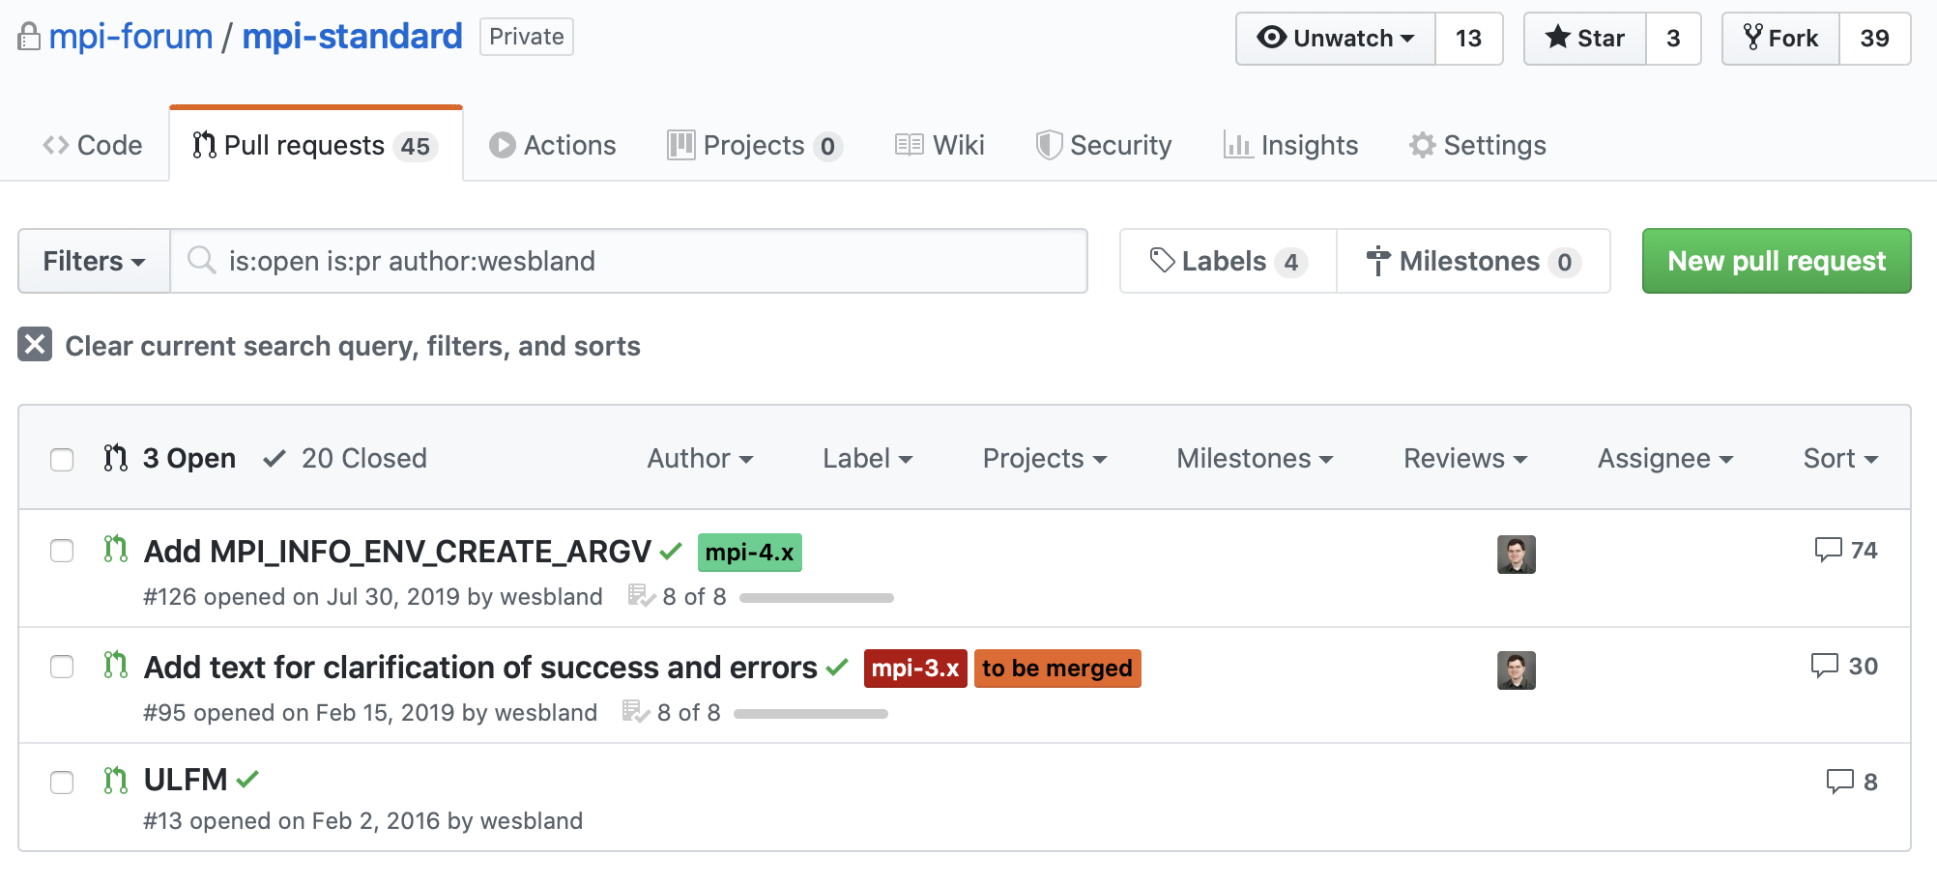1937x883 pixels.
Task: Select the Pull requests tab
Action: pyautogui.click(x=316, y=145)
